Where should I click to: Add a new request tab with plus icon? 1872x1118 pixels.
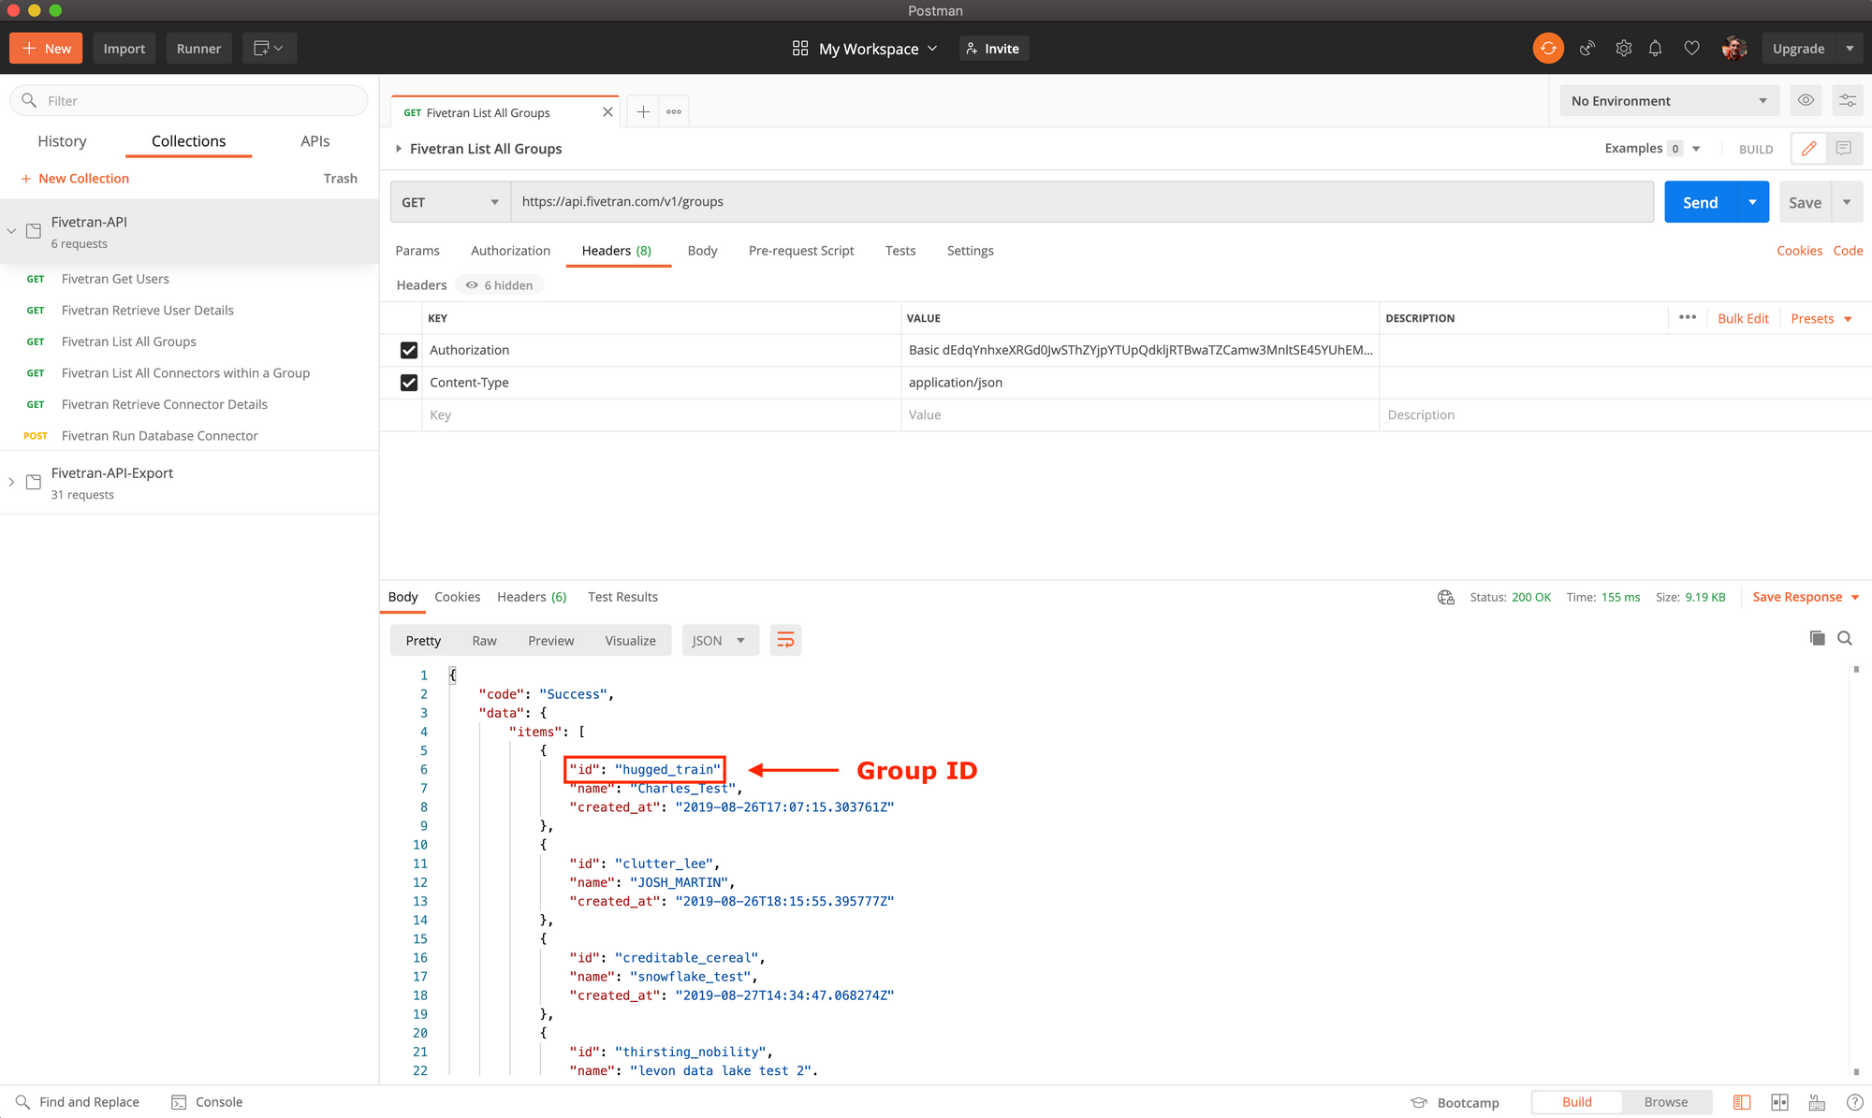coord(643,112)
